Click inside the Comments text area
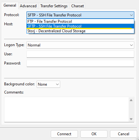Image resolution: width=139 pixels, height=140 pixels. coord(67,109)
